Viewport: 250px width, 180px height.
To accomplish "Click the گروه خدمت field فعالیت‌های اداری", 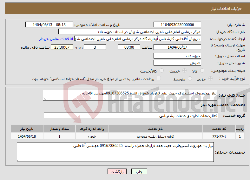I will (131, 115).
